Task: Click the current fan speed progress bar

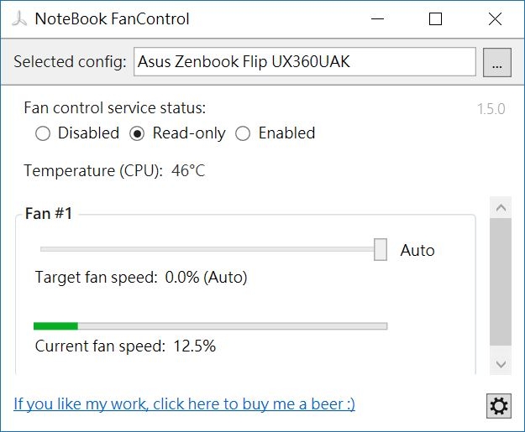Action: pos(211,326)
